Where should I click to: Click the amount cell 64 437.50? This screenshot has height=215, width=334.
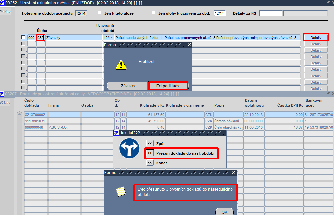point(146,115)
